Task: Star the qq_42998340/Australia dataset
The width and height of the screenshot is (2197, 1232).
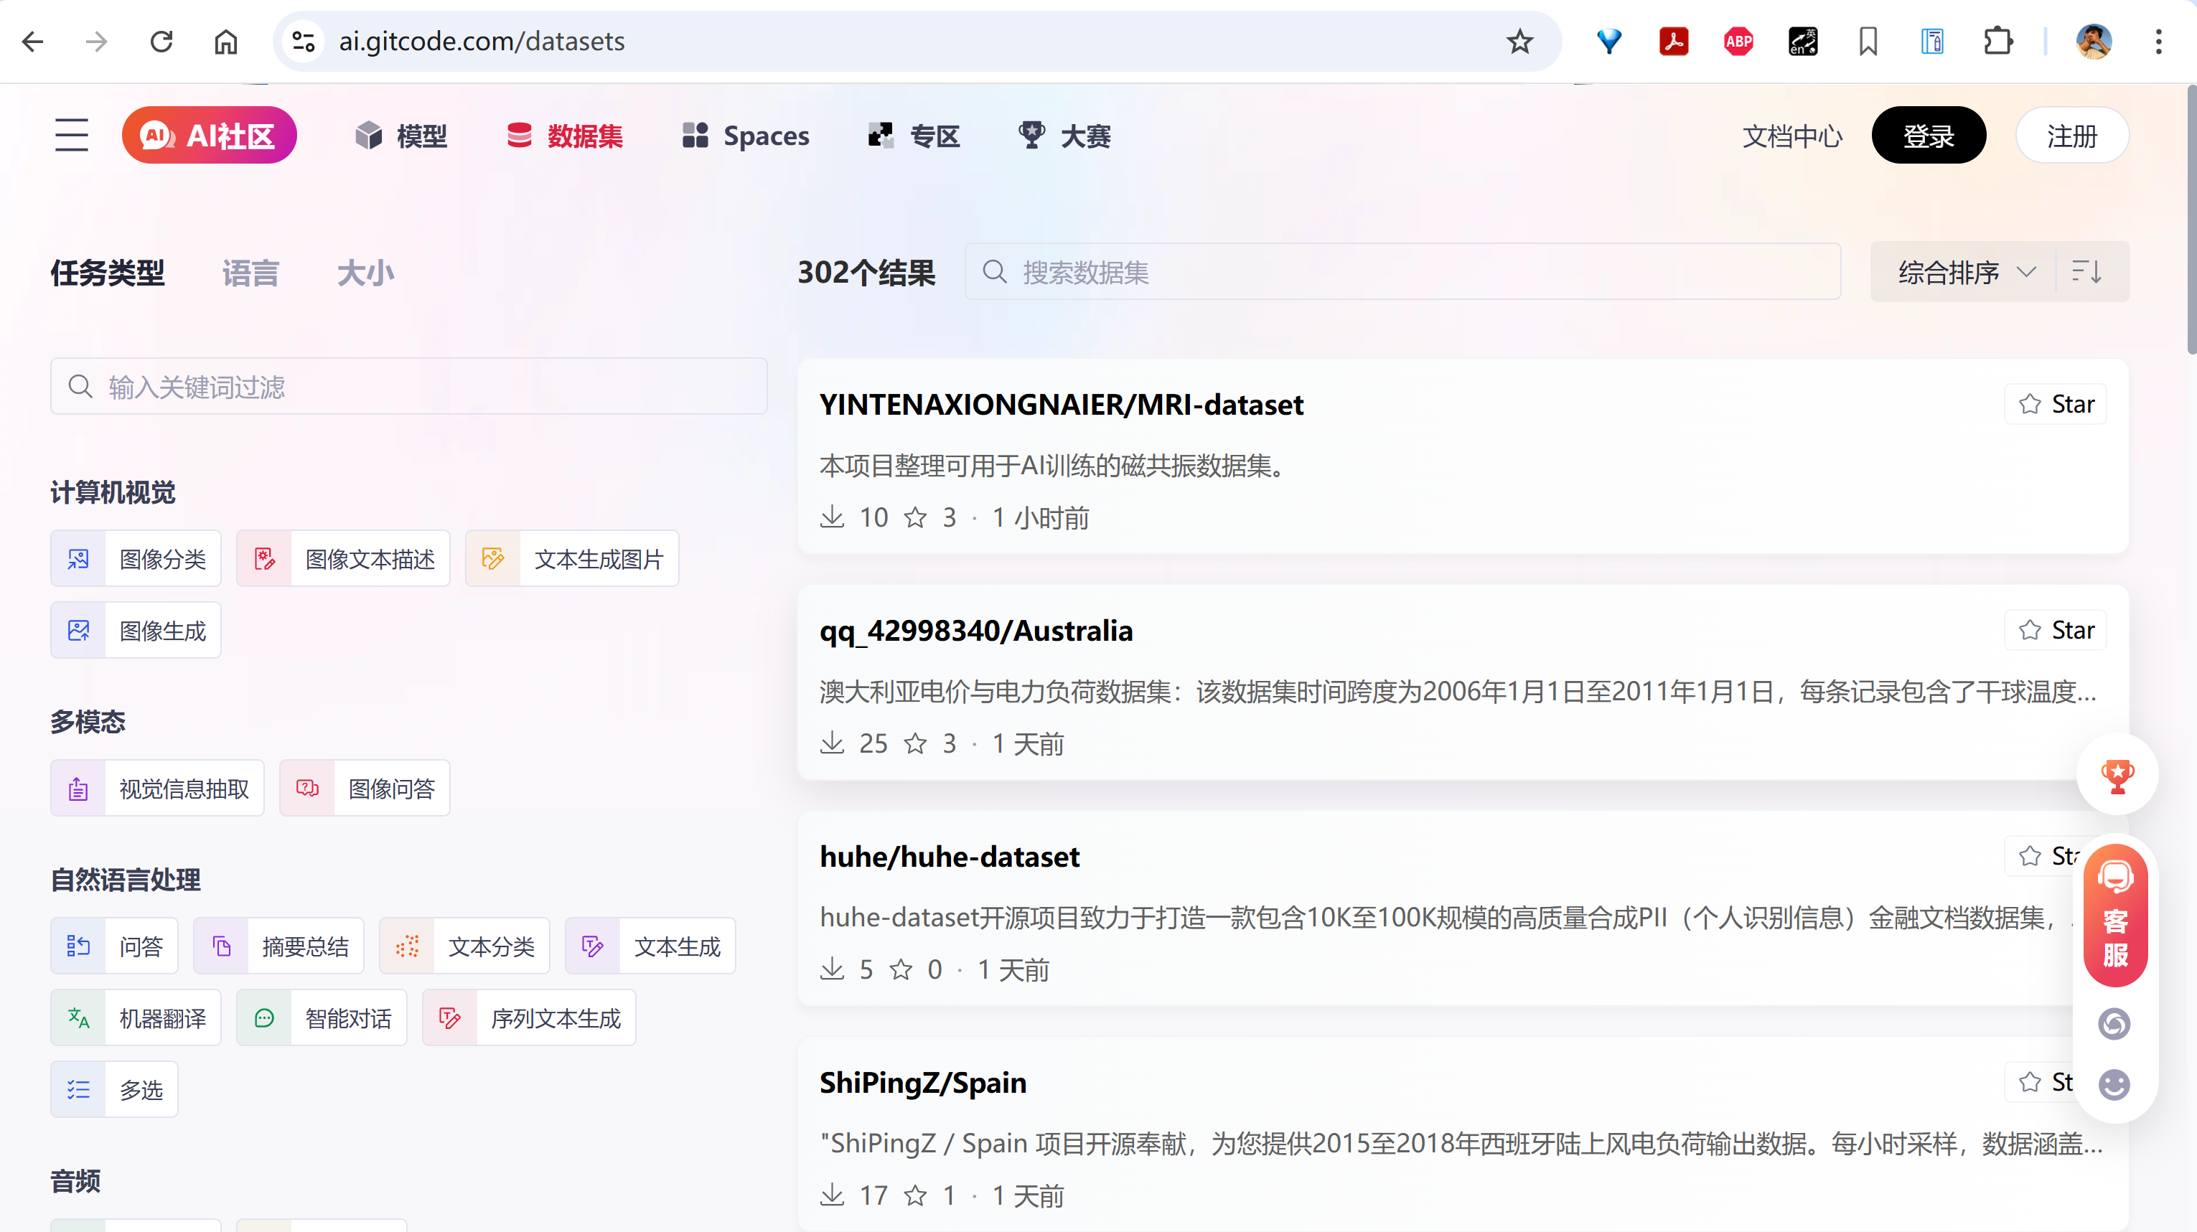Action: [x=2056, y=630]
